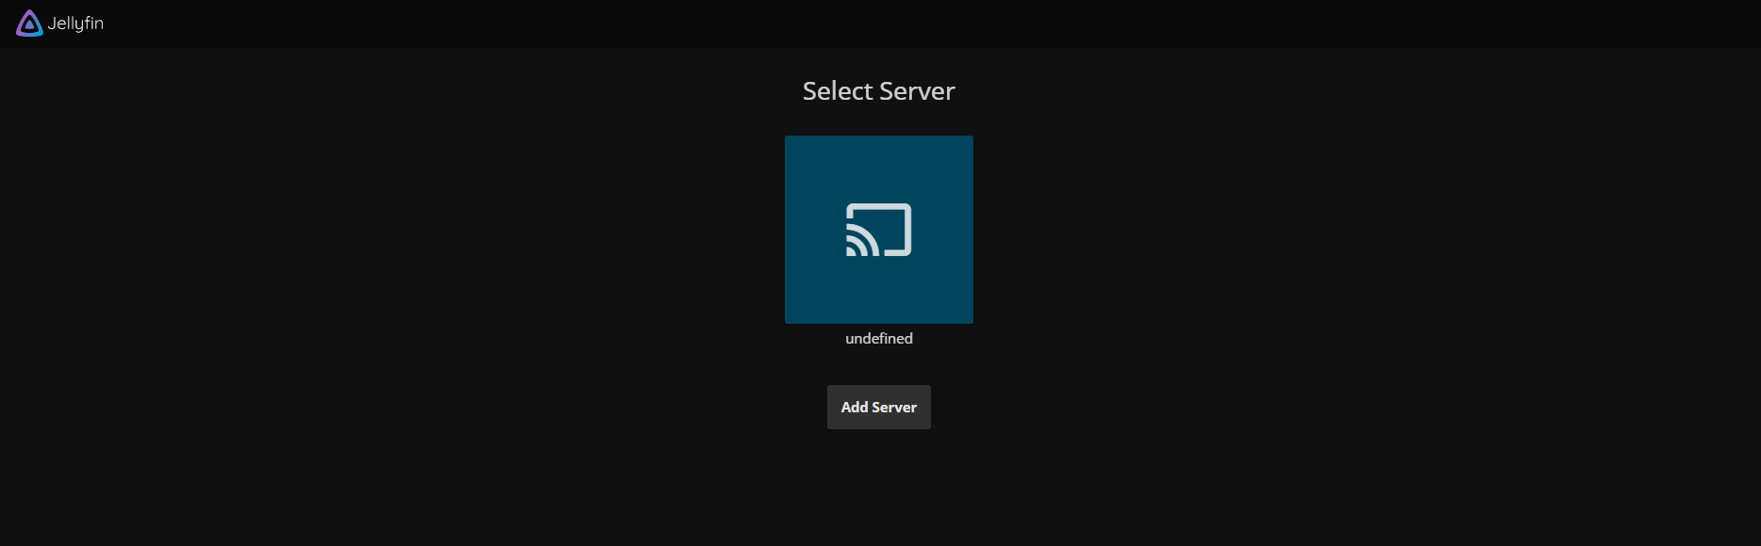
Task: Select the server via its screen-cast symbol
Action: pyautogui.click(x=878, y=230)
